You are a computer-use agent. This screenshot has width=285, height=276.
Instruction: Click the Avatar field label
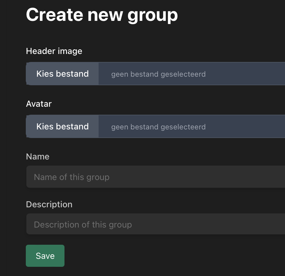click(x=39, y=104)
